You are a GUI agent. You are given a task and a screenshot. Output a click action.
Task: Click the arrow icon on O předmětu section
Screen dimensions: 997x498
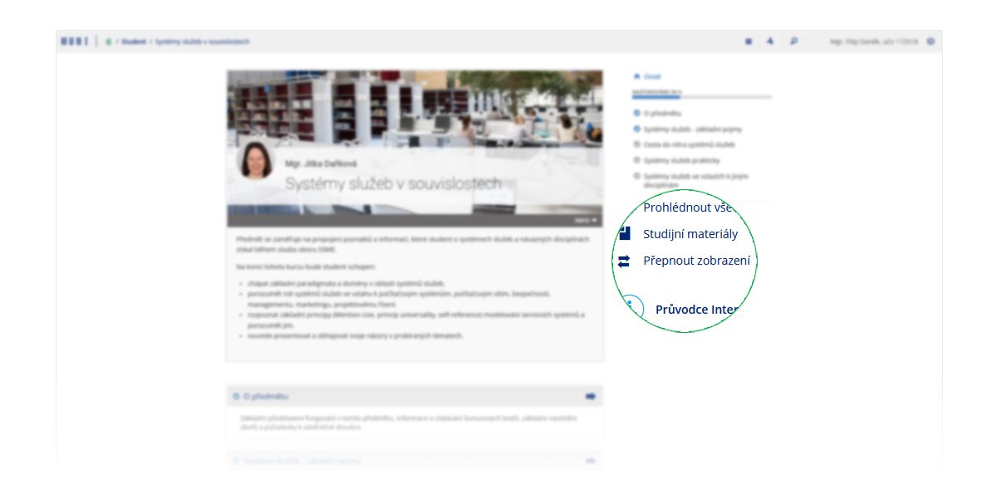pyautogui.click(x=591, y=397)
